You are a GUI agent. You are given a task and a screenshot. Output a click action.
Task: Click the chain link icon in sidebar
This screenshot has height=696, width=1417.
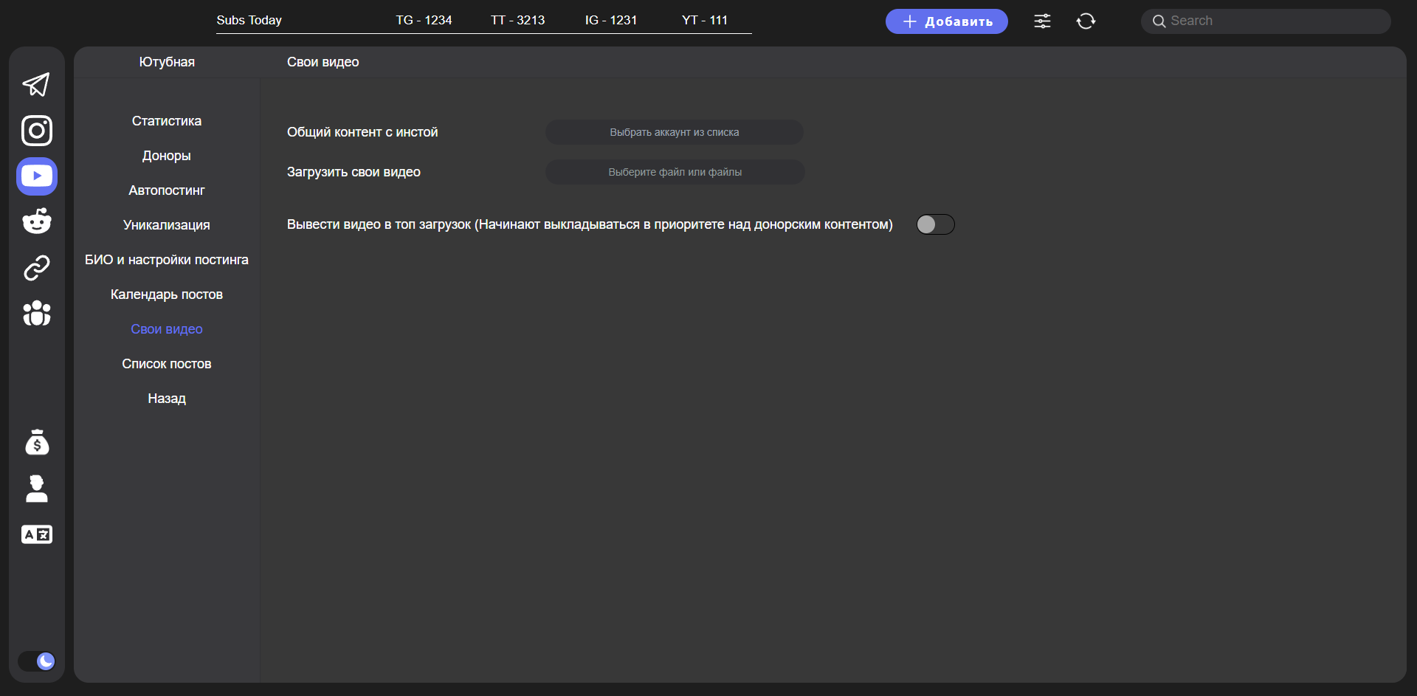point(36,268)
